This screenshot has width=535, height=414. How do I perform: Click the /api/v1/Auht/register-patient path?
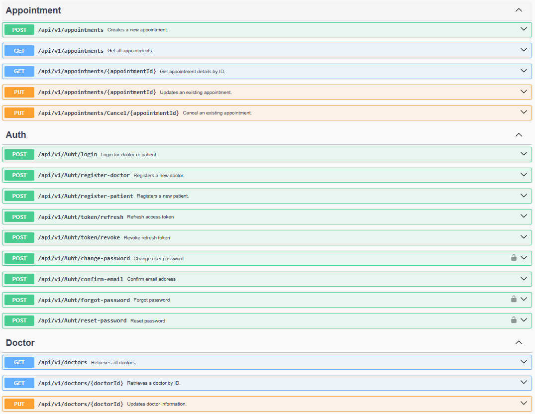coord(86,196)
